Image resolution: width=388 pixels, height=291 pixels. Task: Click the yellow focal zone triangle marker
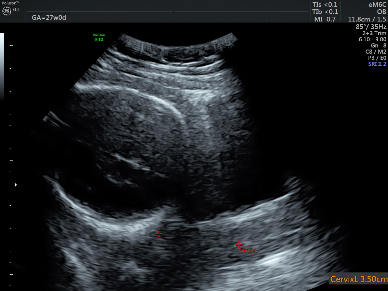click(16, 185)
